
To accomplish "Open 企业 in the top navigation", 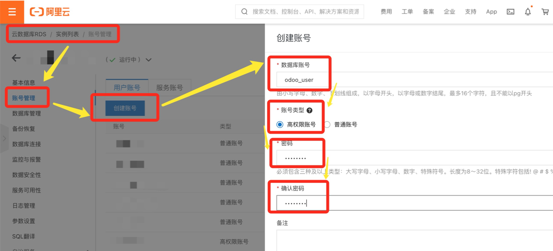I will 449,11.
